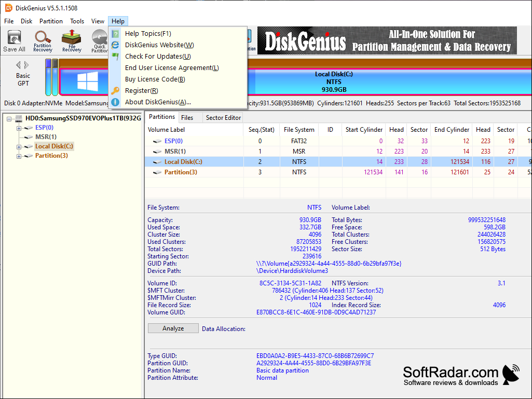Open End User License Agreement entry
Viewport: 532px width, 399px height.
pos(178,68)
